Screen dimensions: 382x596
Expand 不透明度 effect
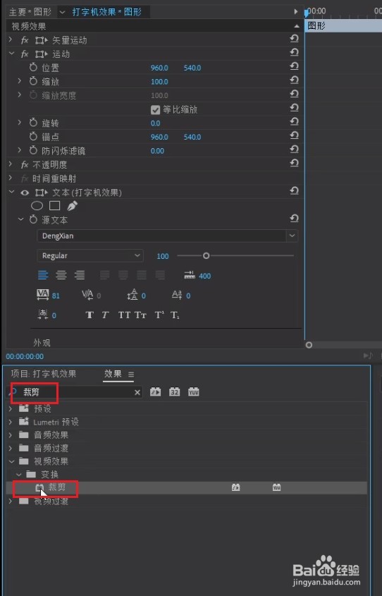(x=11, y=164)
